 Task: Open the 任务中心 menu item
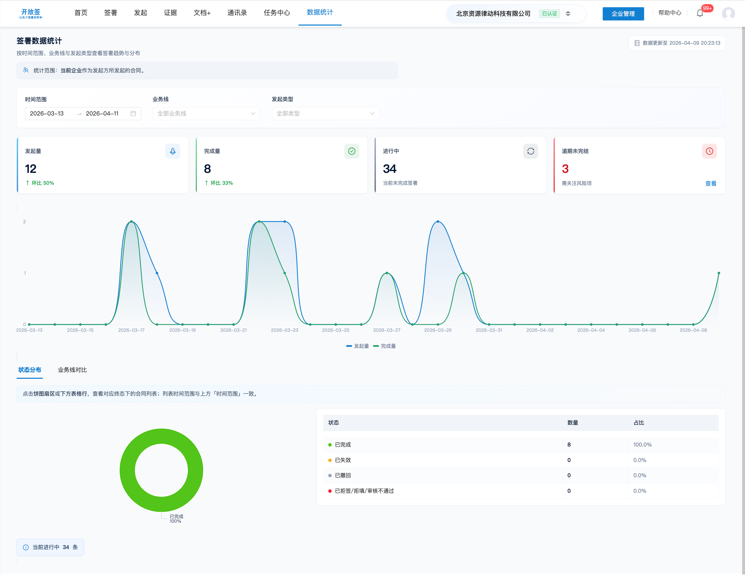pos(277,13)
